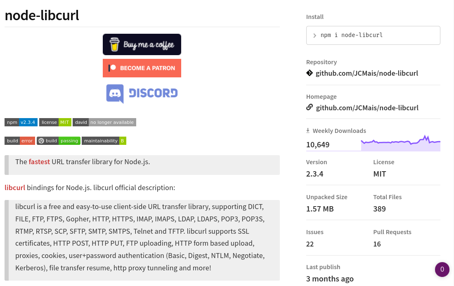Viewport: 454px width, 286px height.
Task: Click the weekly downloads sparkline chart
Action: point(400,143)
